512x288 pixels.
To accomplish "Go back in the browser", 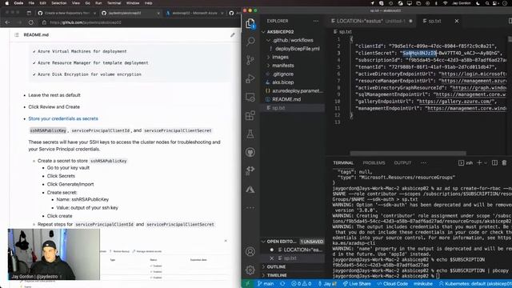I will tap(7, 22).
